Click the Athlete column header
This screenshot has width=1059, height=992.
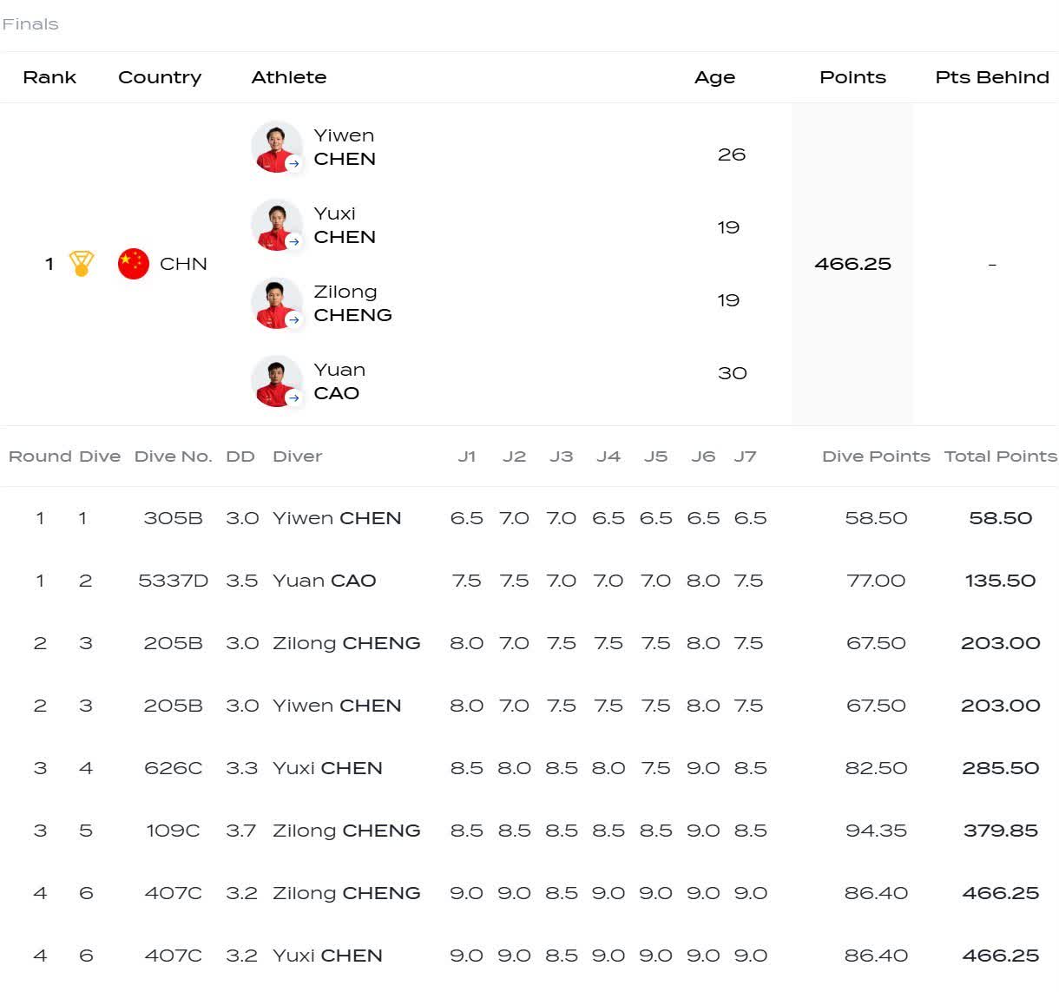(x=289, y=77)
